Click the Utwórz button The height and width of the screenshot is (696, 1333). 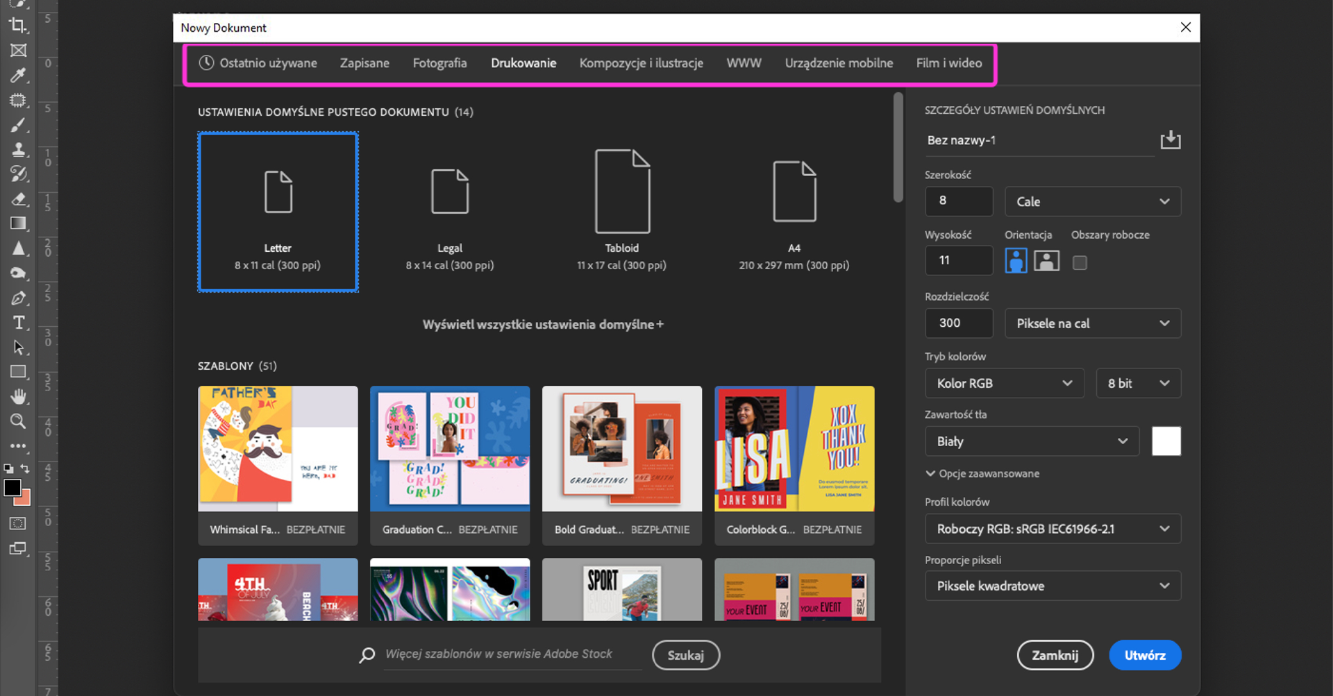coord(1144,655)
